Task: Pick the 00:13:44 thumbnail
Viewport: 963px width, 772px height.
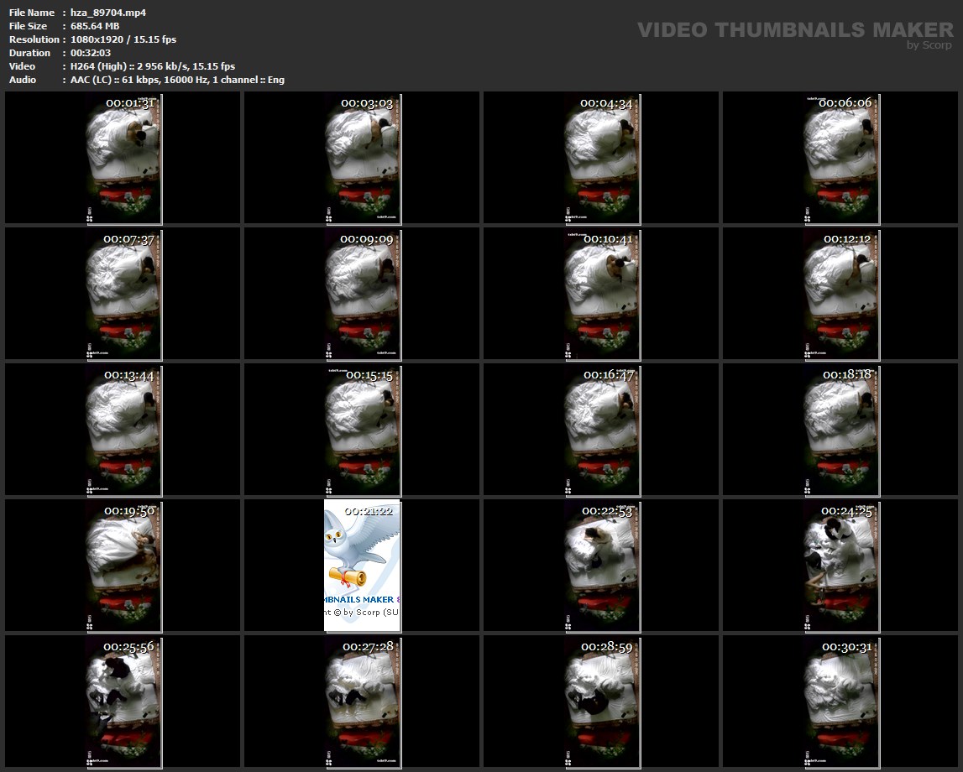Action: click(123, 430)
